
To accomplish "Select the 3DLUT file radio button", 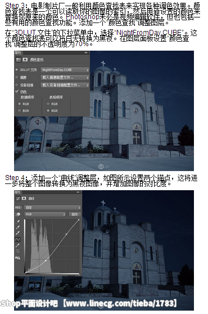I will point(17,70).
